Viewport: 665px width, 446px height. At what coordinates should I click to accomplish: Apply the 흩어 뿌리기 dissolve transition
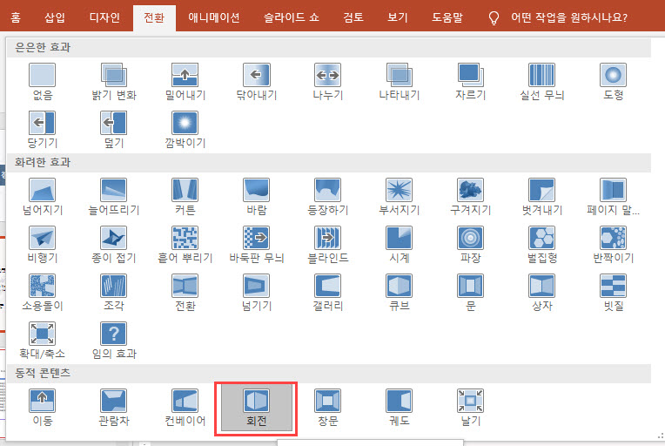(x=185, y=245)
